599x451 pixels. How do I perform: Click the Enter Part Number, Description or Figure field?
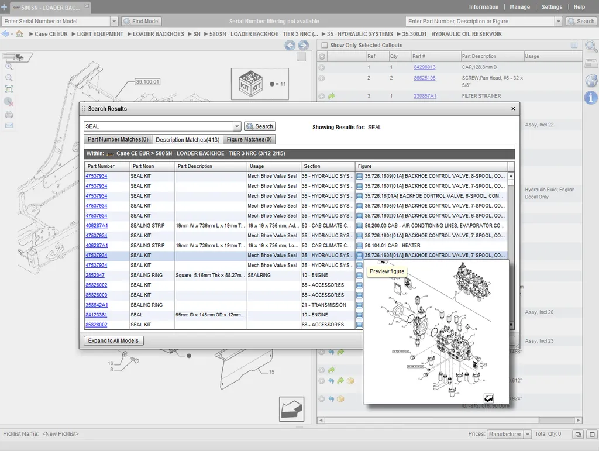click(x=480, y=22)
